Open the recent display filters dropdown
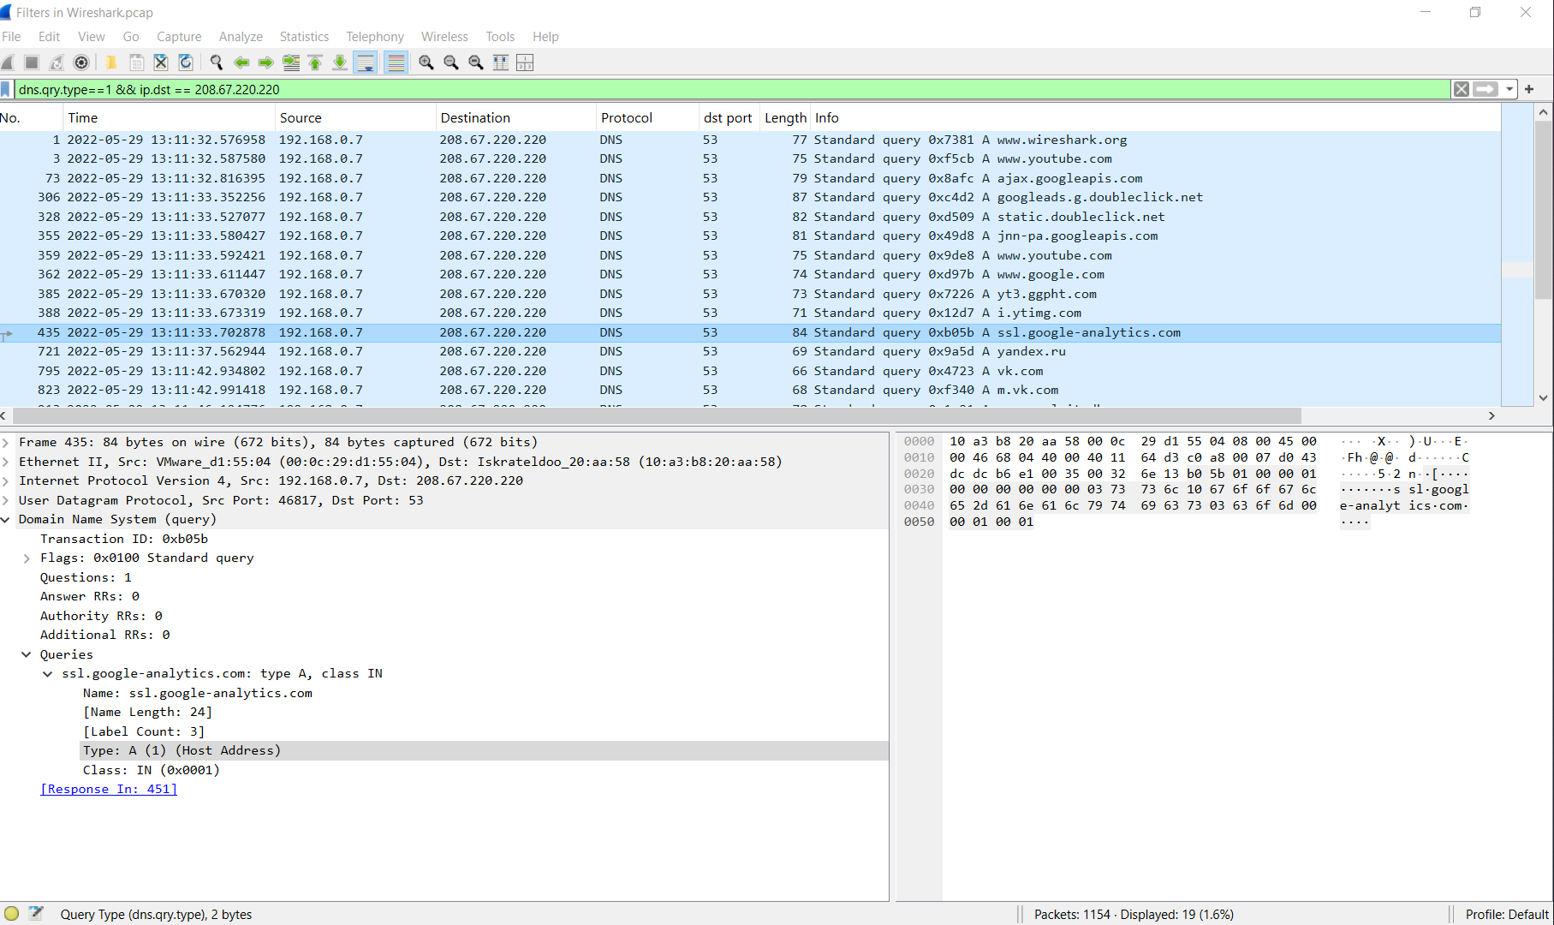Viewport: 1554px width, 925px height. tap(1509, 89)
